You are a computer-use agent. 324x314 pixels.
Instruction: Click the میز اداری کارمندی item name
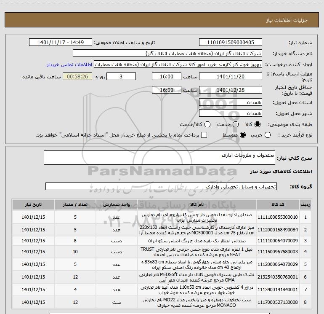[x=197, y=230]
